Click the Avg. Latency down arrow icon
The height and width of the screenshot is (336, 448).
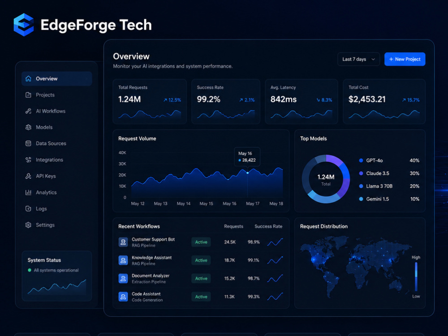(x=318, y=100)
